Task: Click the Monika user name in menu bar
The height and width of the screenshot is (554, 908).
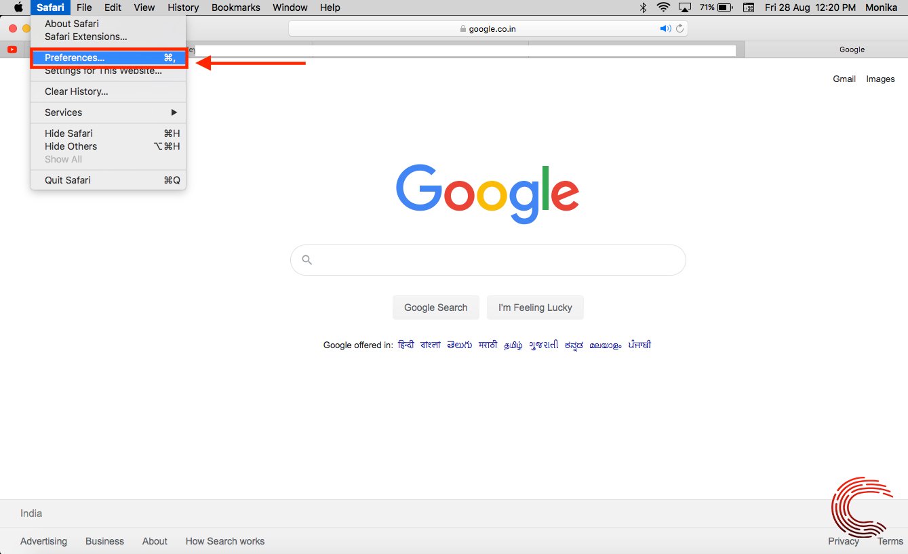Action: pyautogui.click(x=882, y=7)
